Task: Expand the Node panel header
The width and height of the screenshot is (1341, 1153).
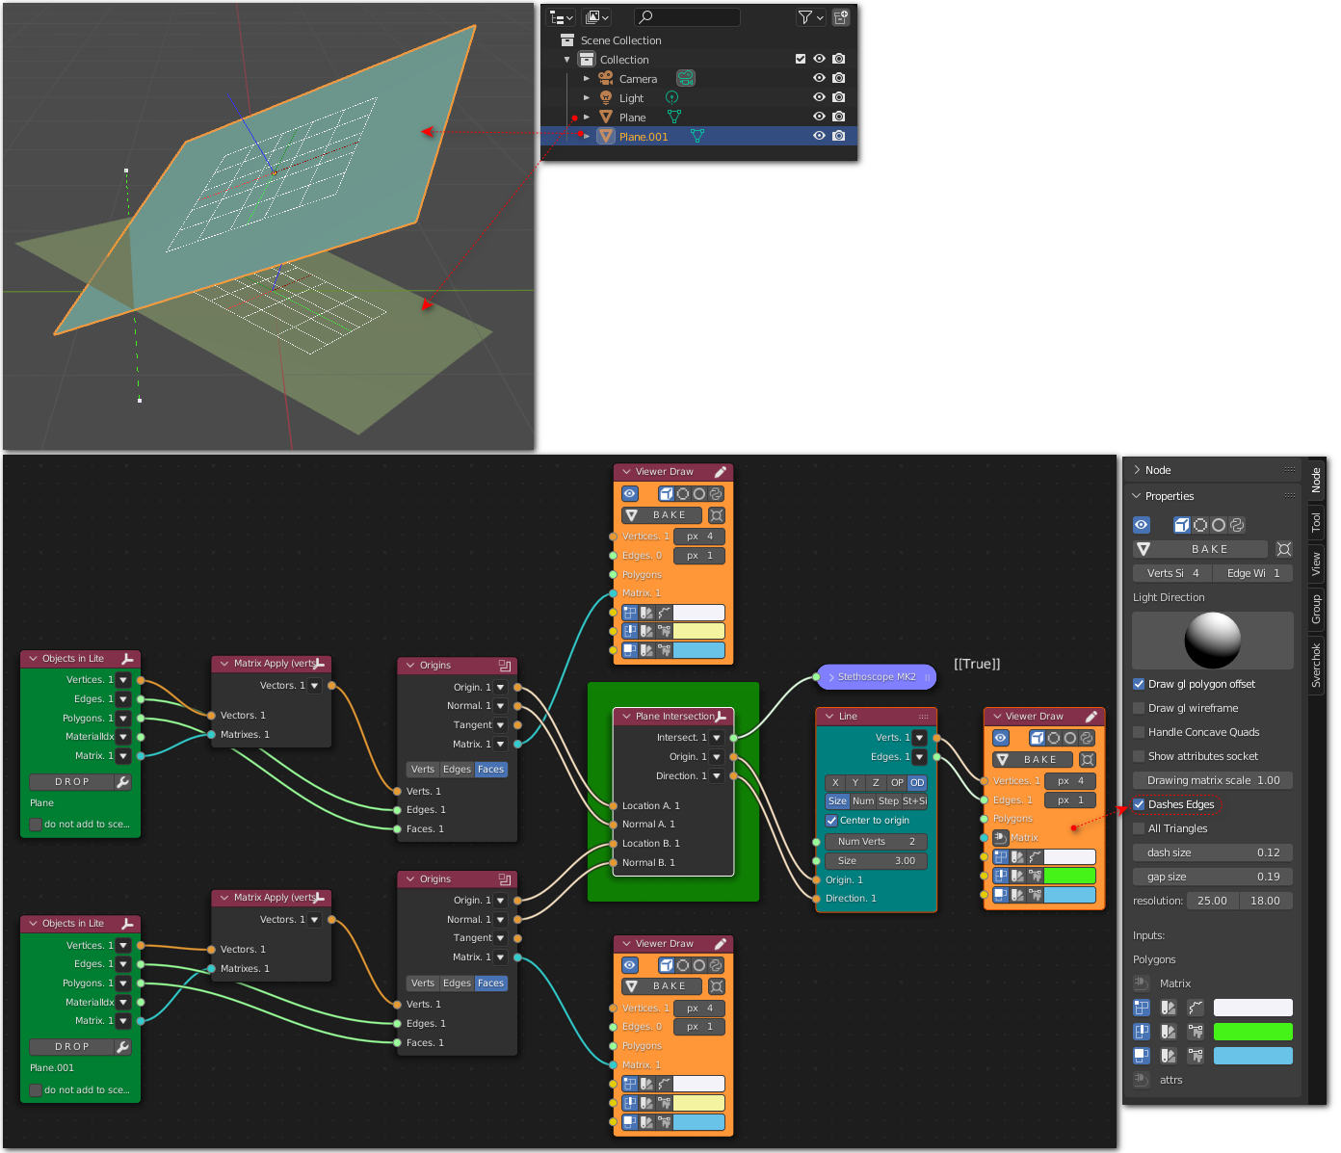Action: click(1214, 470)
